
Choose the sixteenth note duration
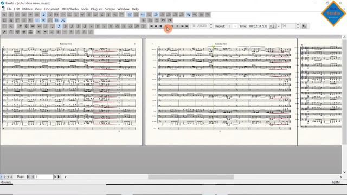pos(65,26)
